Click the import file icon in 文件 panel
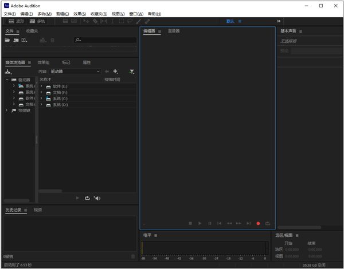344x269 pixels. tap(16, 40)
